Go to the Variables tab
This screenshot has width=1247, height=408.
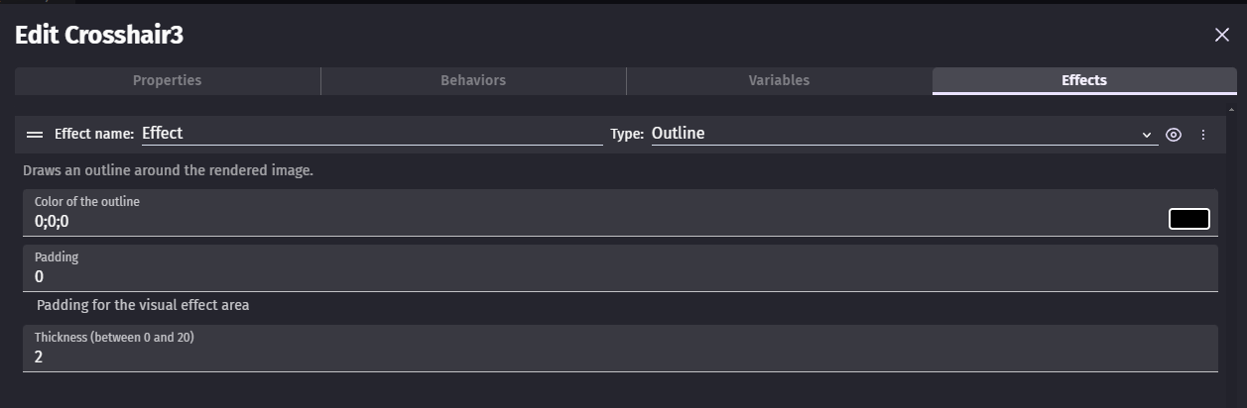779,80
